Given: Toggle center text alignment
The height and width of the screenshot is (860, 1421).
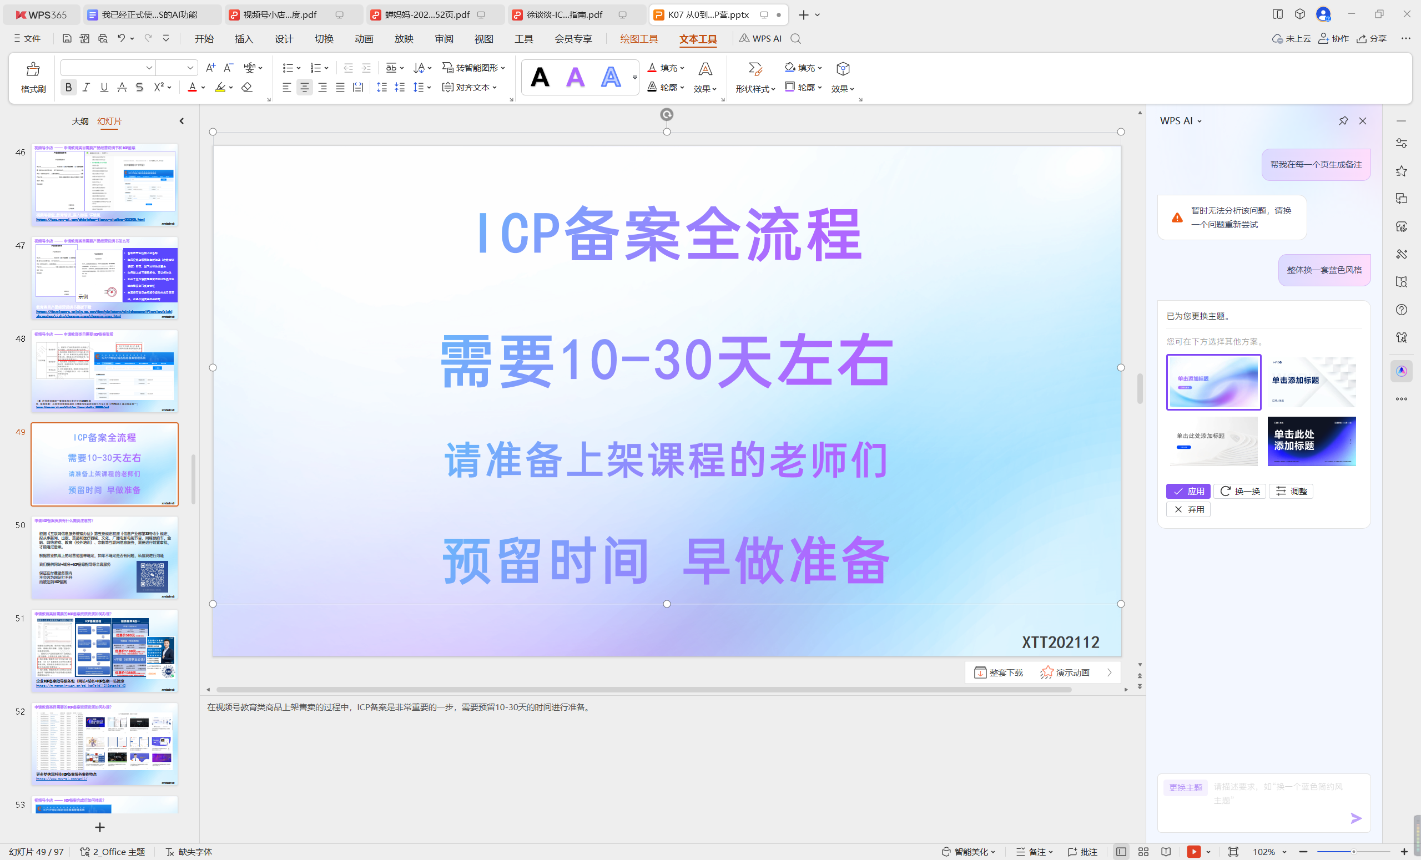Looking at the screenshot, I should (305, 87).
